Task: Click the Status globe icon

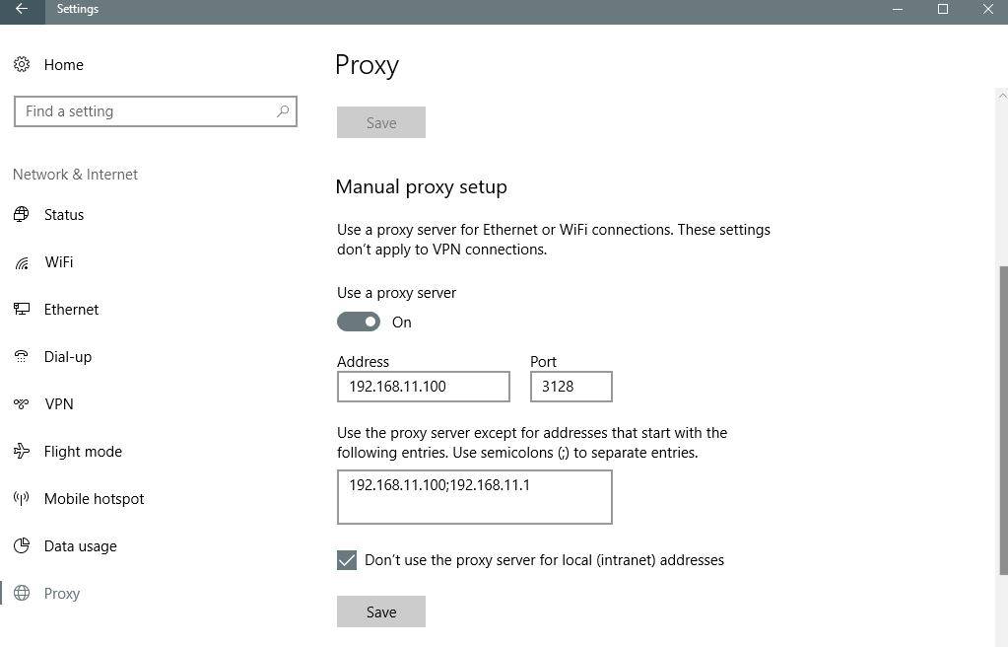Action: point(22,215)
